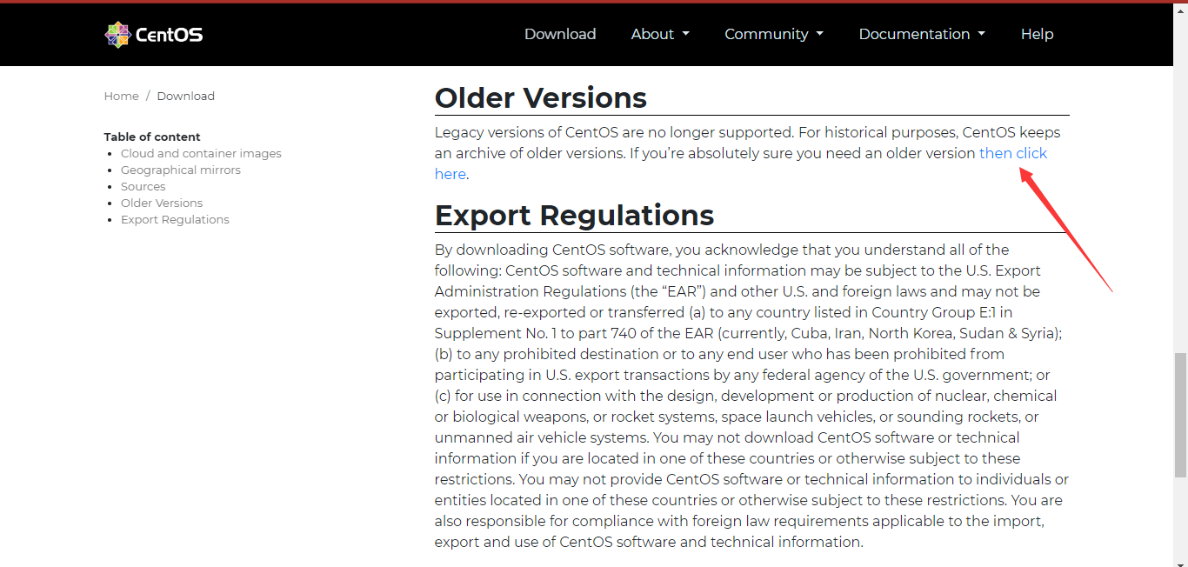Jump to Sources section

click(143, 186)
